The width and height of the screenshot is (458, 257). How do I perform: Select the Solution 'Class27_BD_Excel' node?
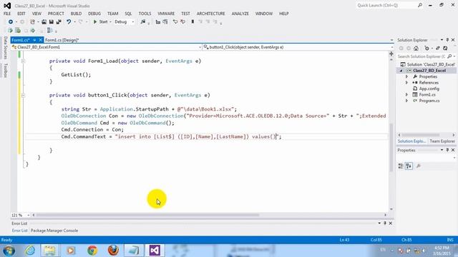[x=428, y=64]
